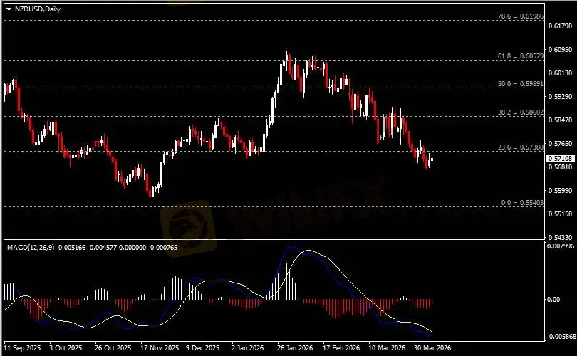The height and width of the screenshot is (356, 577).
Task: Click the 0.60950 price axis value
Action: [560, 49]
